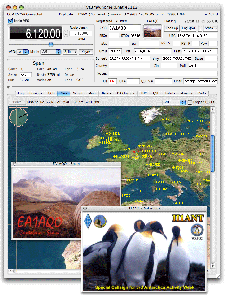Image resolution: width=227 pixels, height=298 pixels.
Task: Open the VFO A selector dropdown
Action: (23, 52)
